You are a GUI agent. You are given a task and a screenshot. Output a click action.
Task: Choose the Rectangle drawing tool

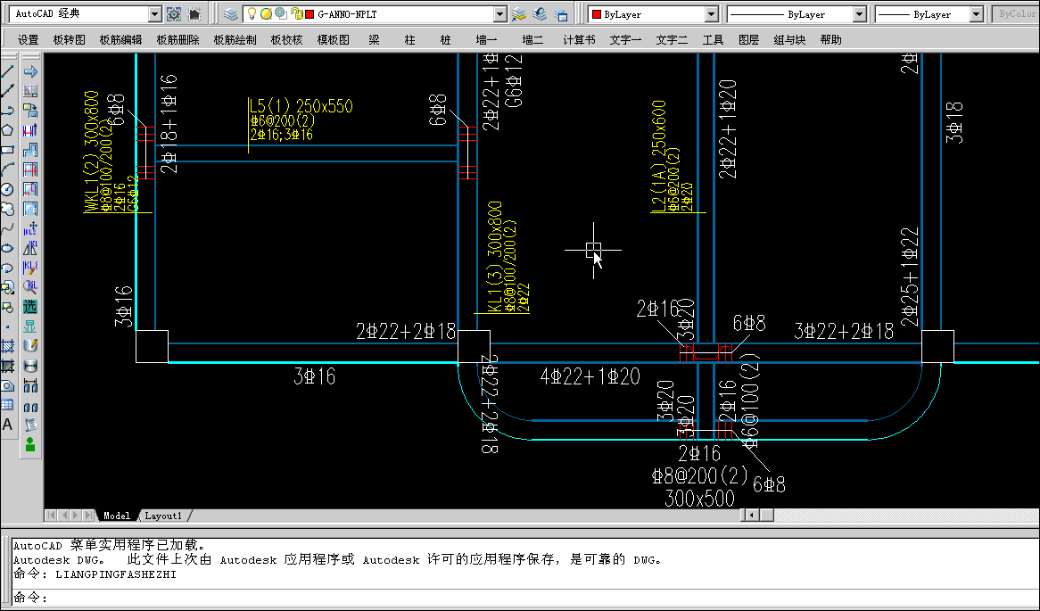[x=7, y=150]
